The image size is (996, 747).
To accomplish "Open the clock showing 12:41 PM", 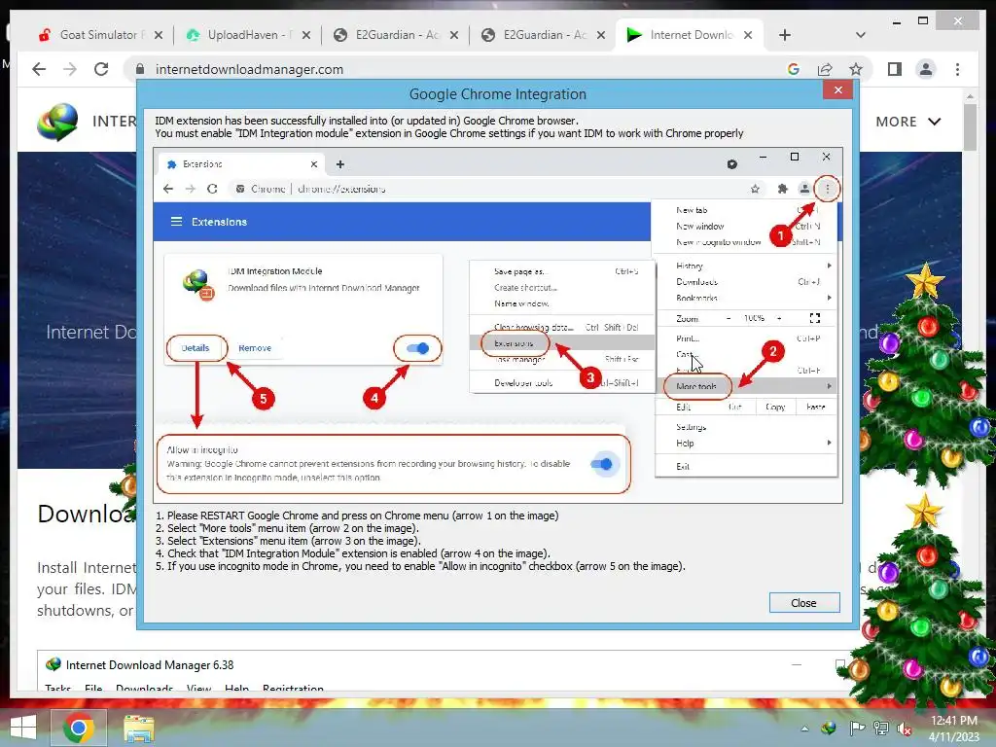I will [x=954, y=729].
